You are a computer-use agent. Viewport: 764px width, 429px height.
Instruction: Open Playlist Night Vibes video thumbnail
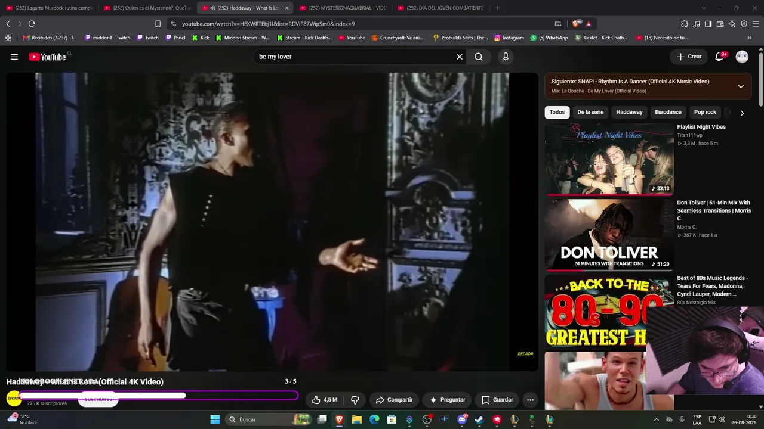coord(609,158)
